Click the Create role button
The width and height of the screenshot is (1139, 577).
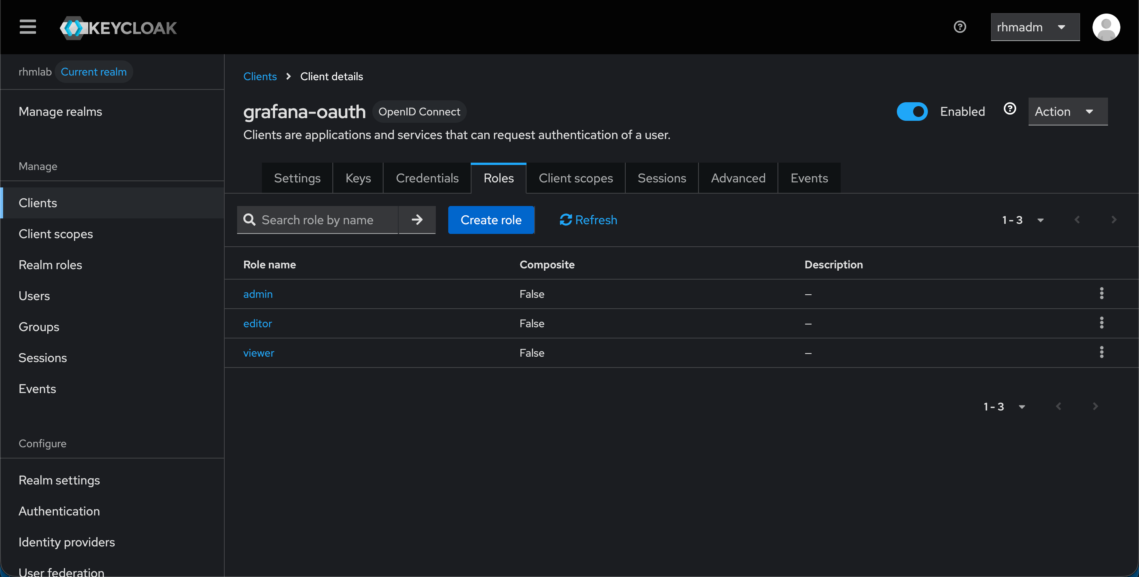pos(491,220)
